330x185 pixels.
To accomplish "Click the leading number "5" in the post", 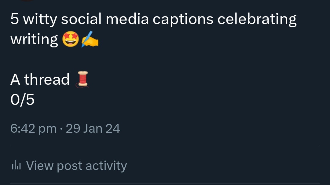I will [x=15, y=20].
